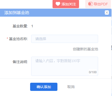Click the 基金数量 value 1
The width and height of the screenshot is (112, 96).
coord(32,26)
